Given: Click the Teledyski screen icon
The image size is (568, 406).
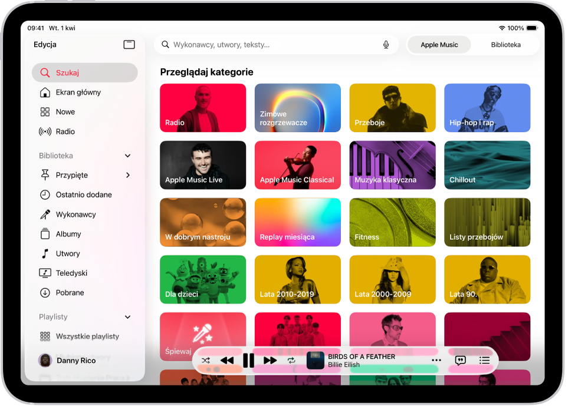Looking at the screenshot, I should [x=45, y=273].
